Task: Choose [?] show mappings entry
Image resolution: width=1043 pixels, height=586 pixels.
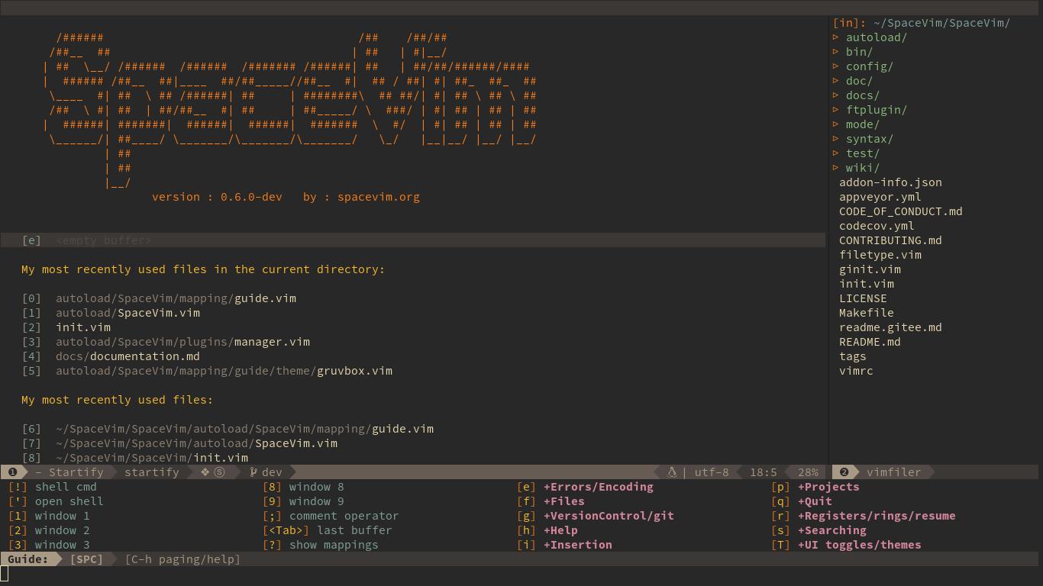Action: 320,545
